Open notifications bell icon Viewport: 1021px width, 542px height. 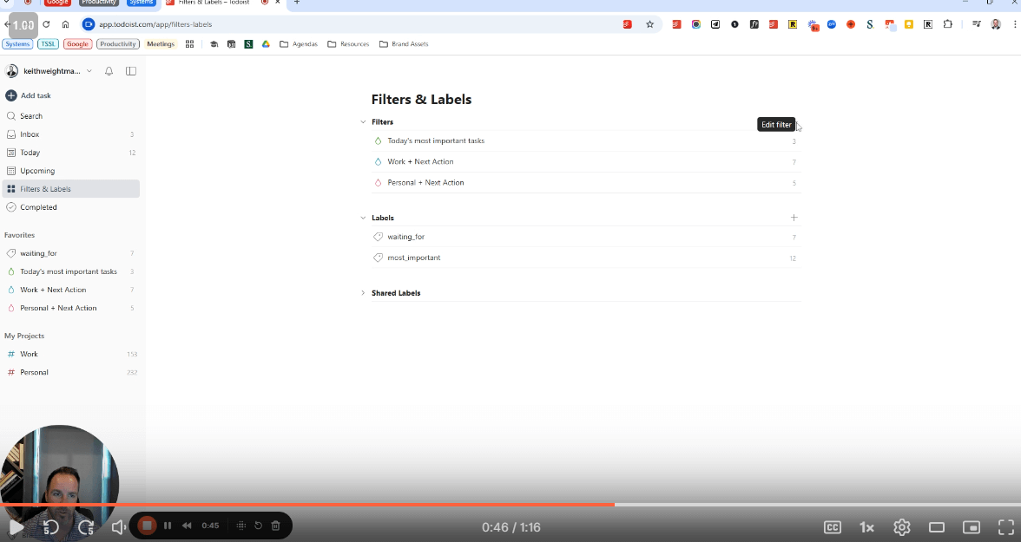pos(109,71)
